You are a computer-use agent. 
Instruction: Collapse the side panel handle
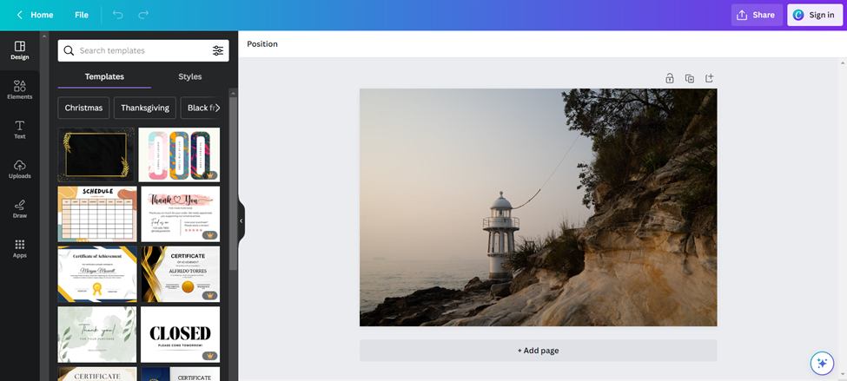pyautogui.click(x=241, y=220)
